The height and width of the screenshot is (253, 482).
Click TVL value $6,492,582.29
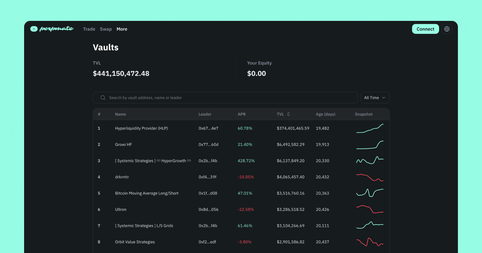(291, 144)
